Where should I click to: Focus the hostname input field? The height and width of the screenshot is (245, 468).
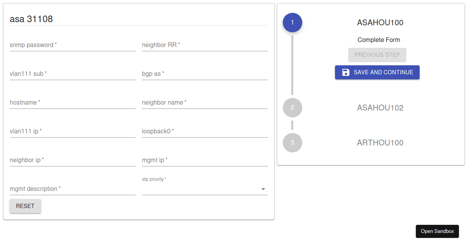pos(73,103)
